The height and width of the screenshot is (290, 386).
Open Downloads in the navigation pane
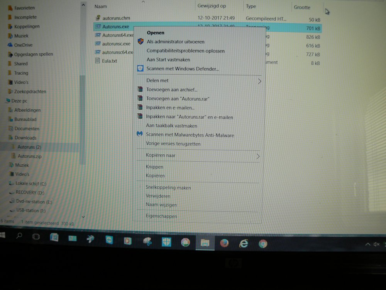point(25,138)
